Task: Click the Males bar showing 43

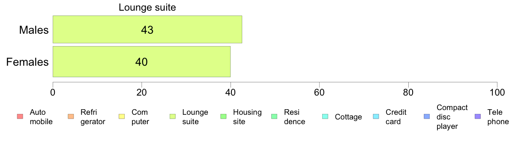Action: [147, 29]
